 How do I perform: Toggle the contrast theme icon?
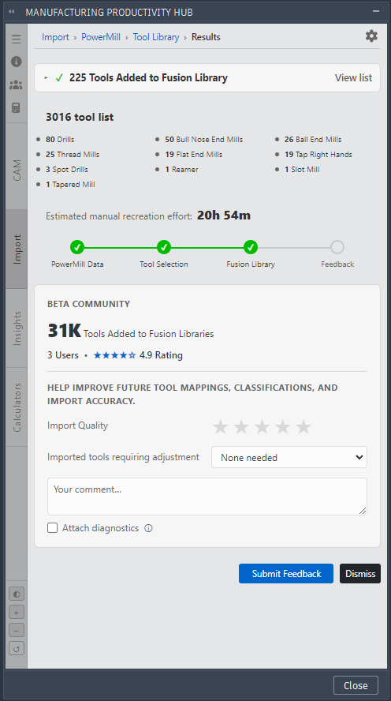[x=17, y=594]
